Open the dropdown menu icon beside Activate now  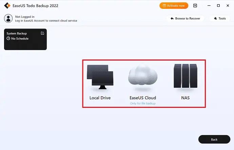point(195,6)
